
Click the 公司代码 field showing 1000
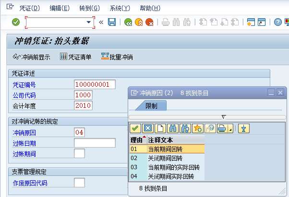pos(83,95)
